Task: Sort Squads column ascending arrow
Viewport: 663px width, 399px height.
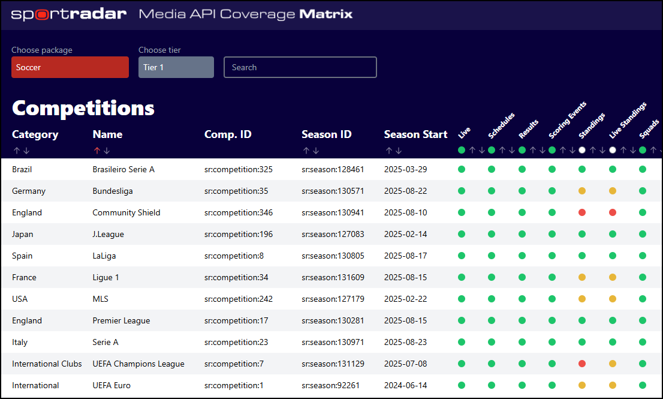Action: 653,150
